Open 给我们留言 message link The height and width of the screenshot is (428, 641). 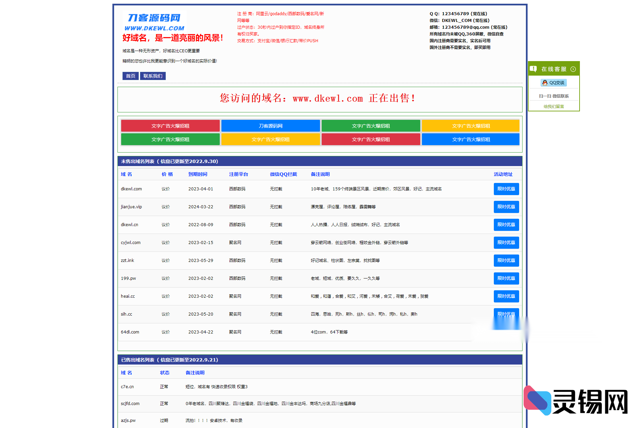click(x=554, y=106)
